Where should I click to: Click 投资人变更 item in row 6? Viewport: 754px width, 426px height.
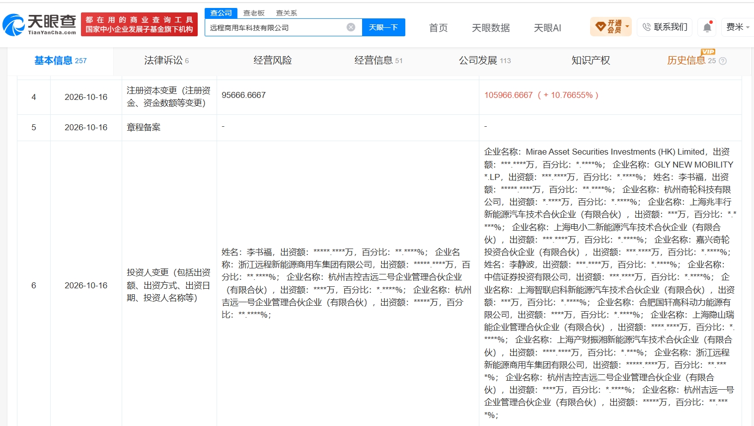[168, 285]
